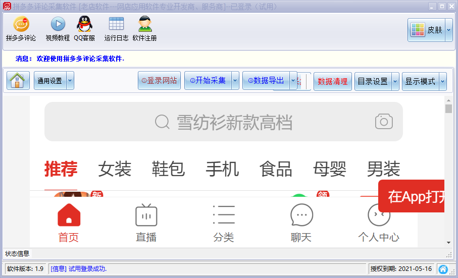The image size is (458, 278).
Task: Expand the 数据导出 dropdown arrow
Action: click(293, 81)
